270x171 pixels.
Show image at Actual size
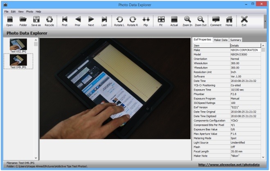tap(174, 21)
